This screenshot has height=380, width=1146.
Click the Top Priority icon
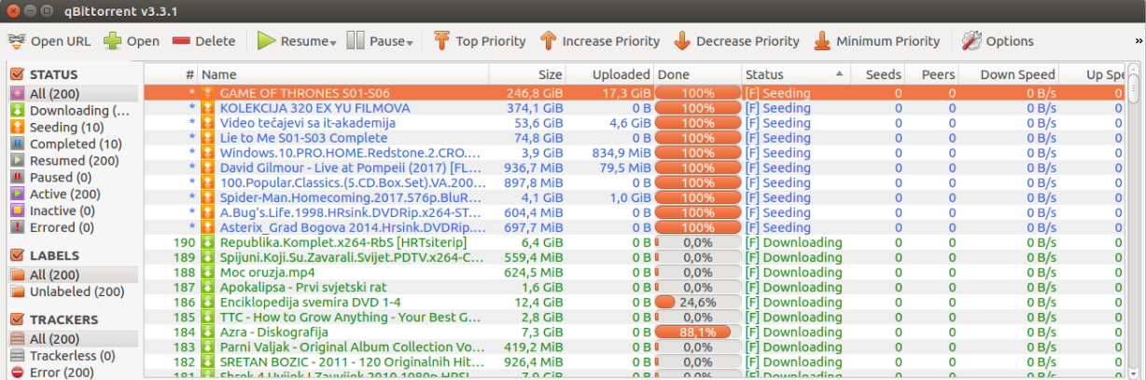coord(441,41)
